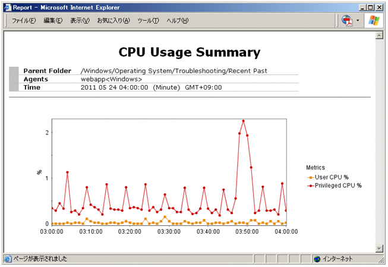Close the Report browser window
Viewport: 388px width, 267px height.
coord(379,8)
